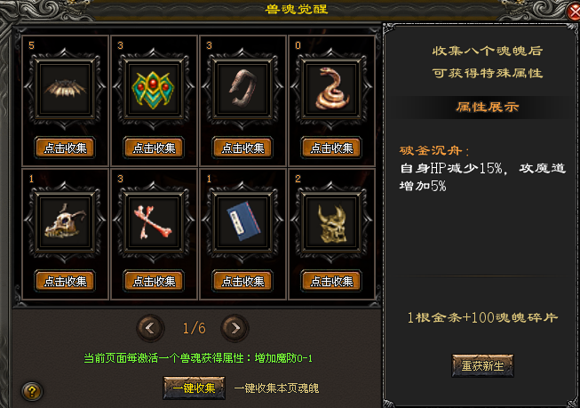Close the 兽魂觉醒 window

(x=574, y=12)
